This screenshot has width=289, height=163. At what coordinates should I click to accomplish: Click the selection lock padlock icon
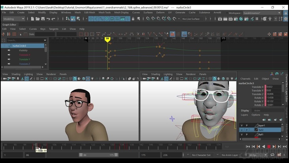pos(133,19)
